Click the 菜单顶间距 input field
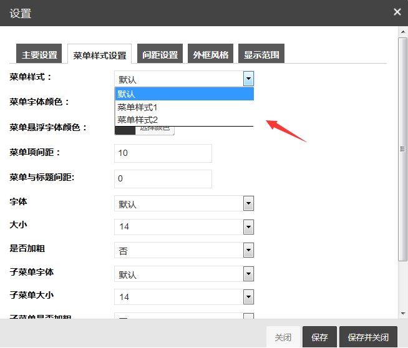 163,153
